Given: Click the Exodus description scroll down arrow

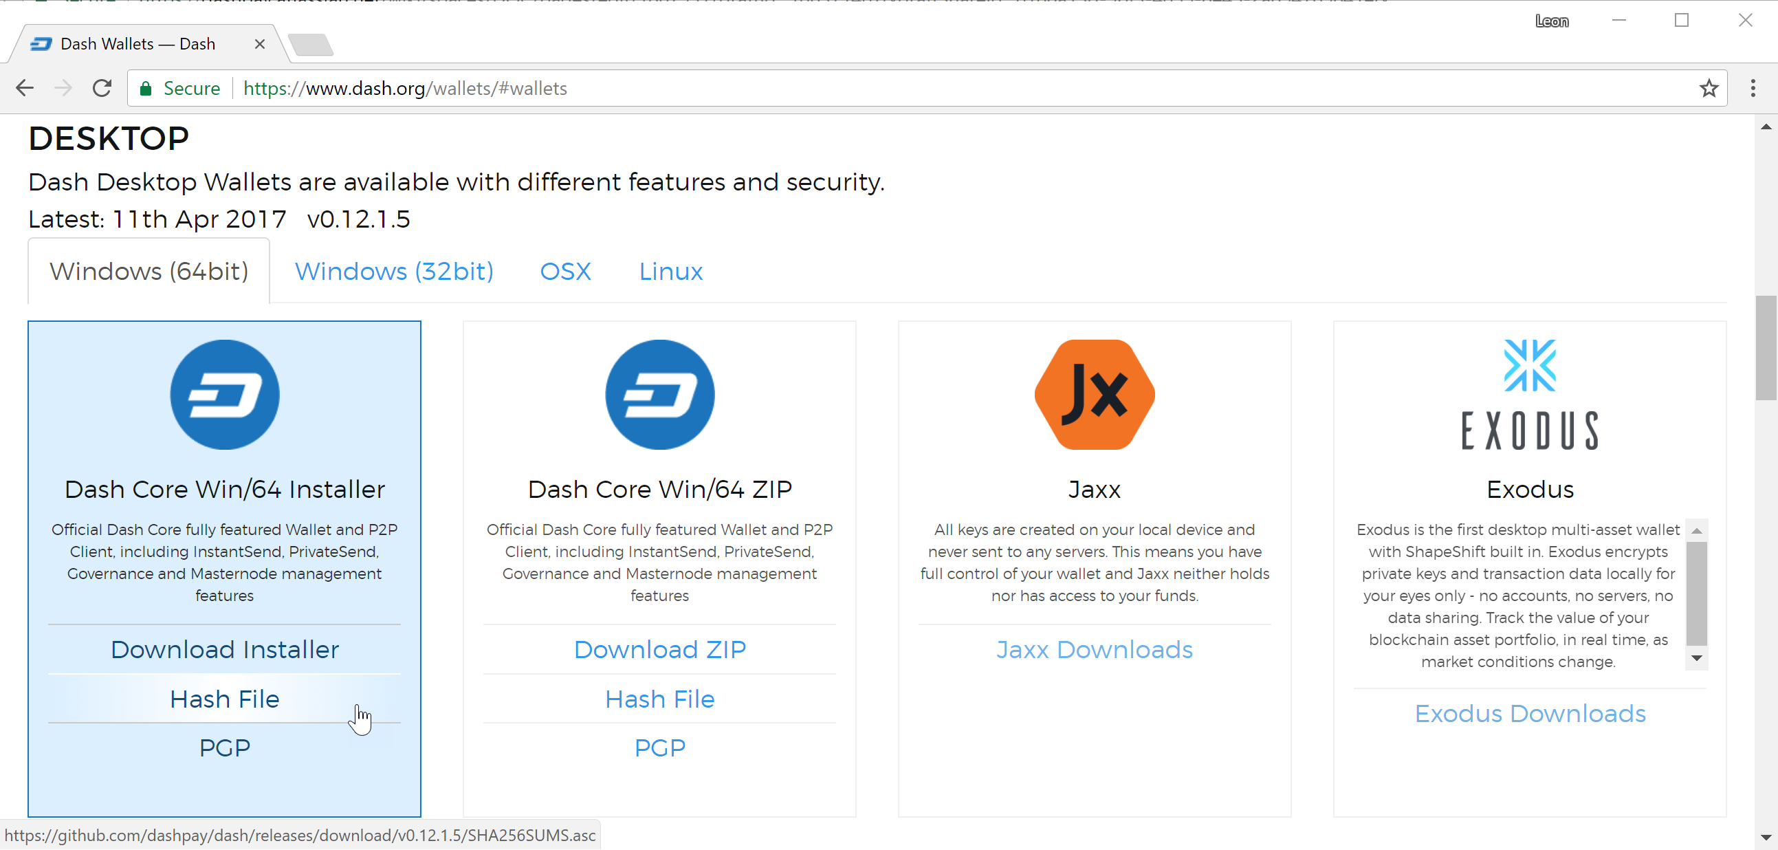Looking at the screenshot, I should tap(1697, 659).
